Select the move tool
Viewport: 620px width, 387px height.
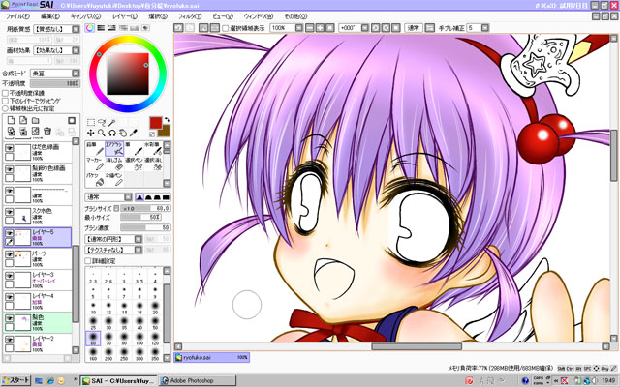pos(90,134)
